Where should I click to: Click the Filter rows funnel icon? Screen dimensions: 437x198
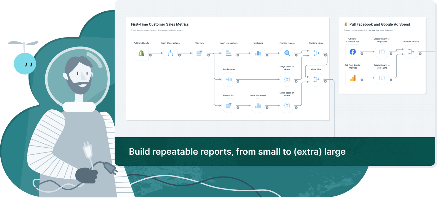(199, 53)
